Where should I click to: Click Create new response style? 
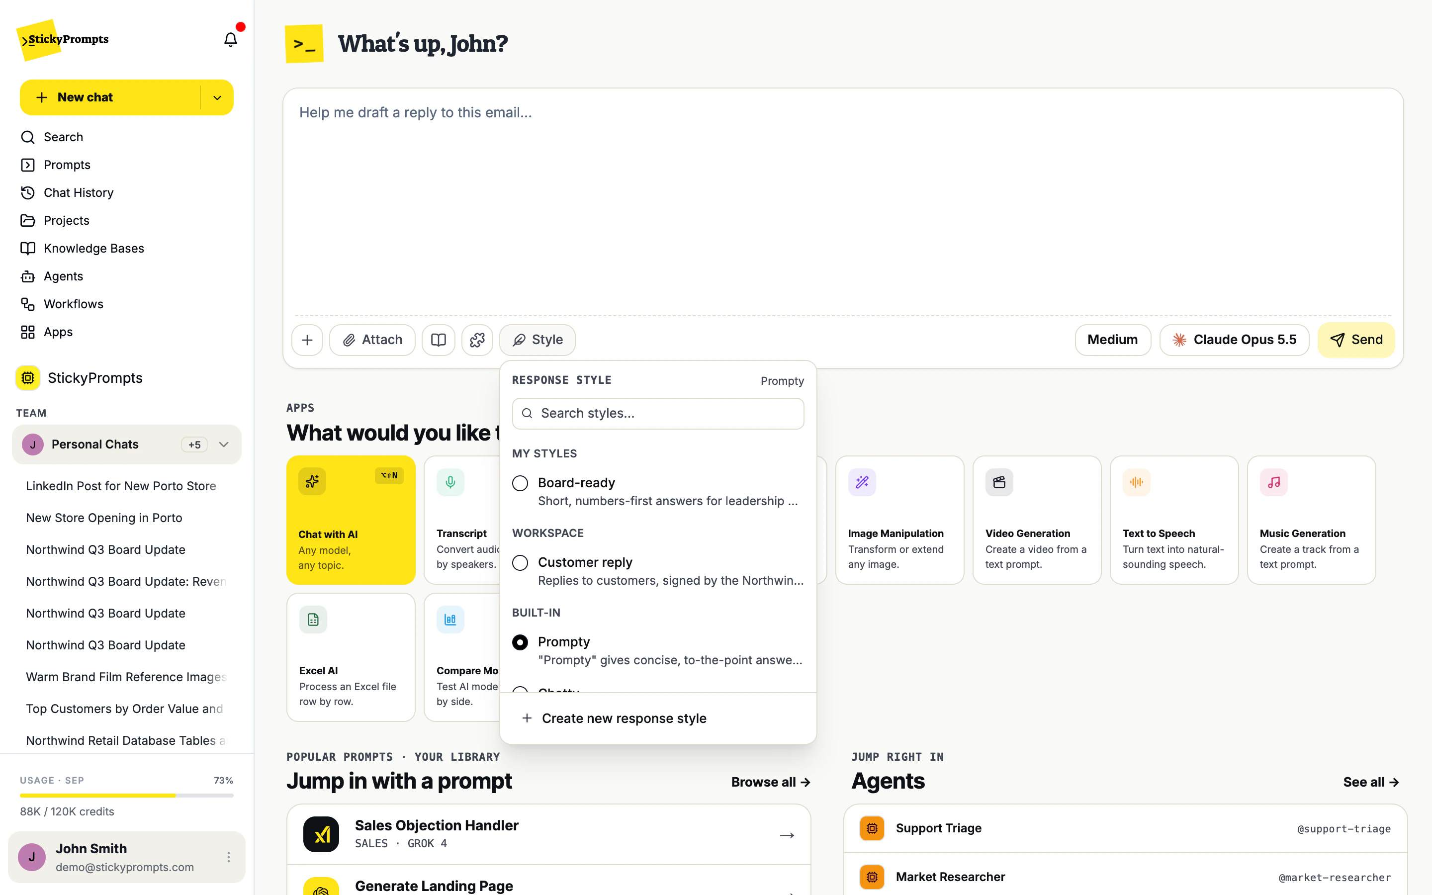[x=658, y=718]
